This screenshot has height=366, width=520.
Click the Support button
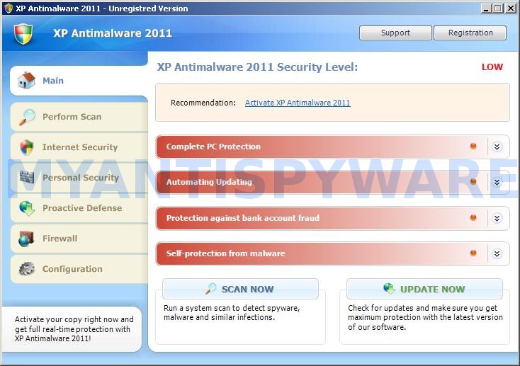395,33
